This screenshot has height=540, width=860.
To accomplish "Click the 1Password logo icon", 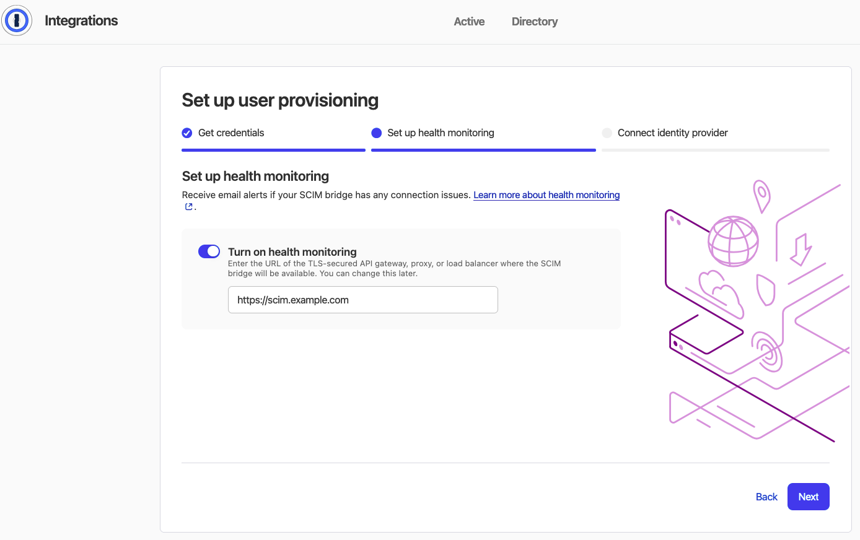I will pyautogui.click(x=17, y=20).
